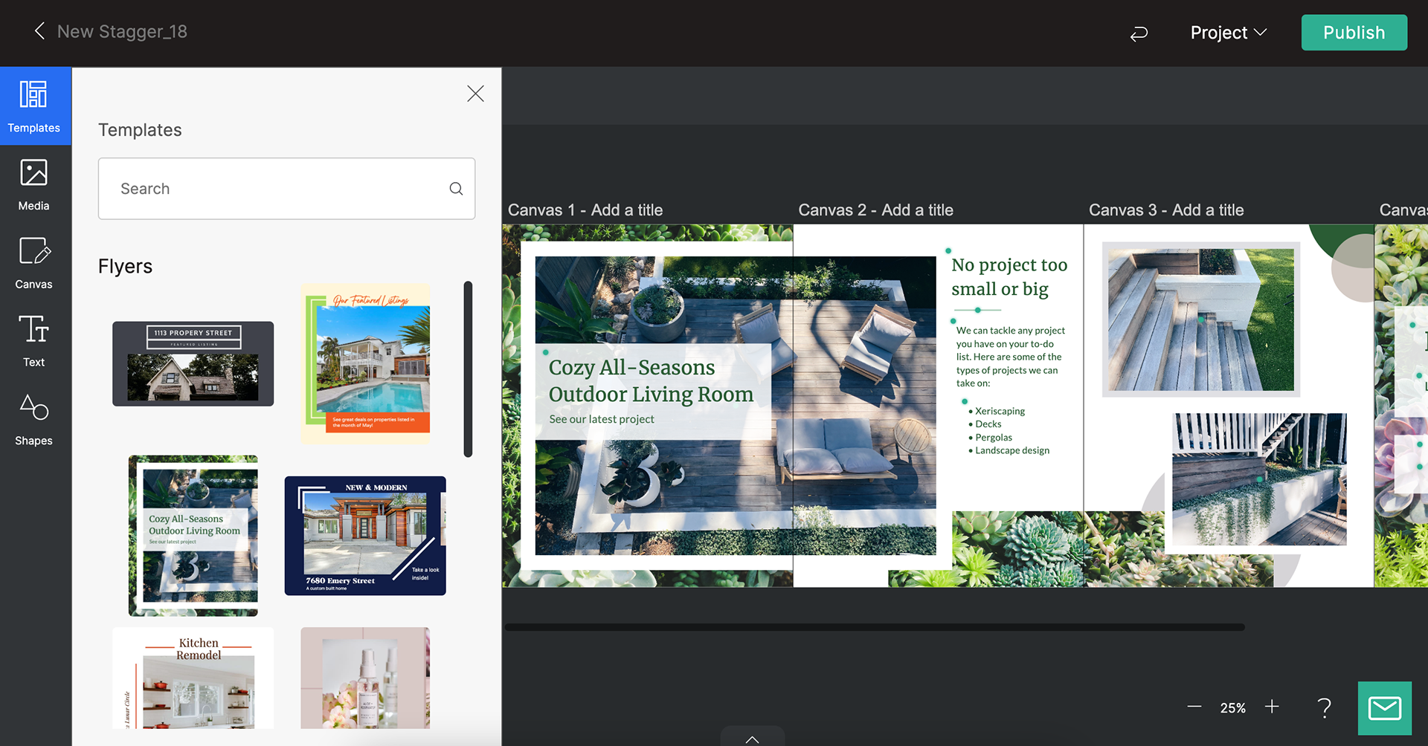1428x746 pixels.
Task: Open the Canvas sidebar panel
Action: coord(34,263)
